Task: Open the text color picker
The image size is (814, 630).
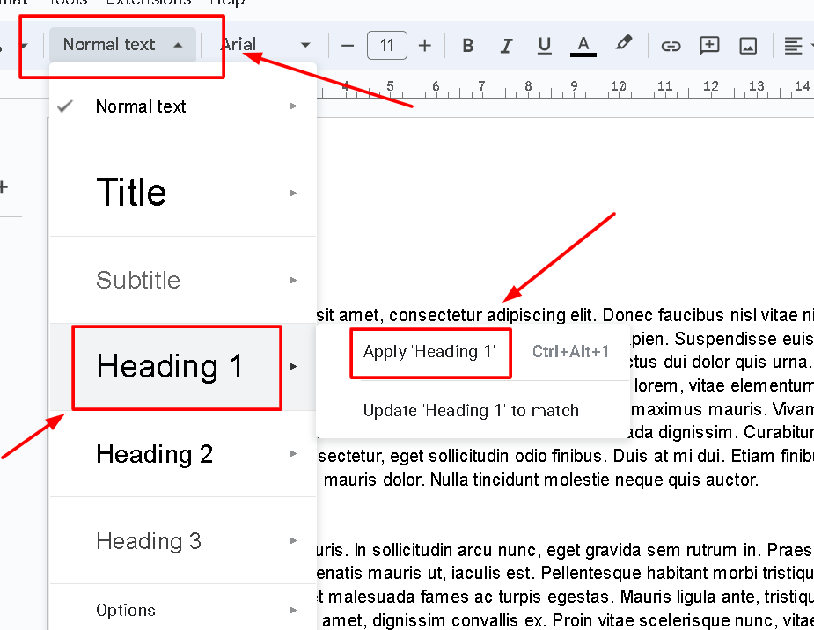Action: tap(583, 46)
